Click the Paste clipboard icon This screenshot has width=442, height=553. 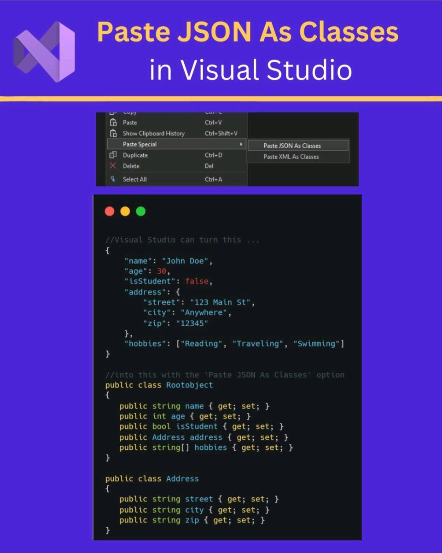pos(113,123)
